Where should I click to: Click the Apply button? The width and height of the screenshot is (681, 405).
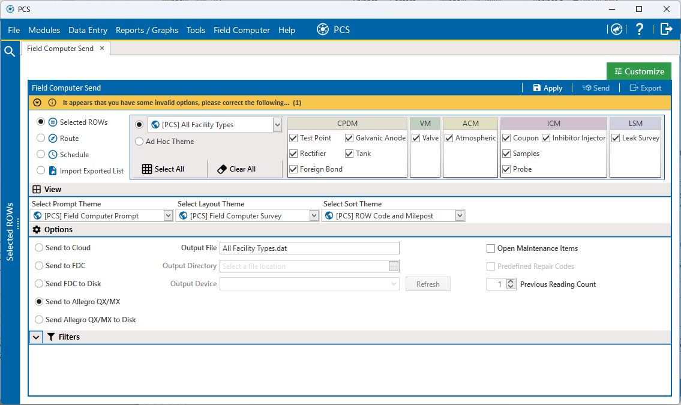548,88
